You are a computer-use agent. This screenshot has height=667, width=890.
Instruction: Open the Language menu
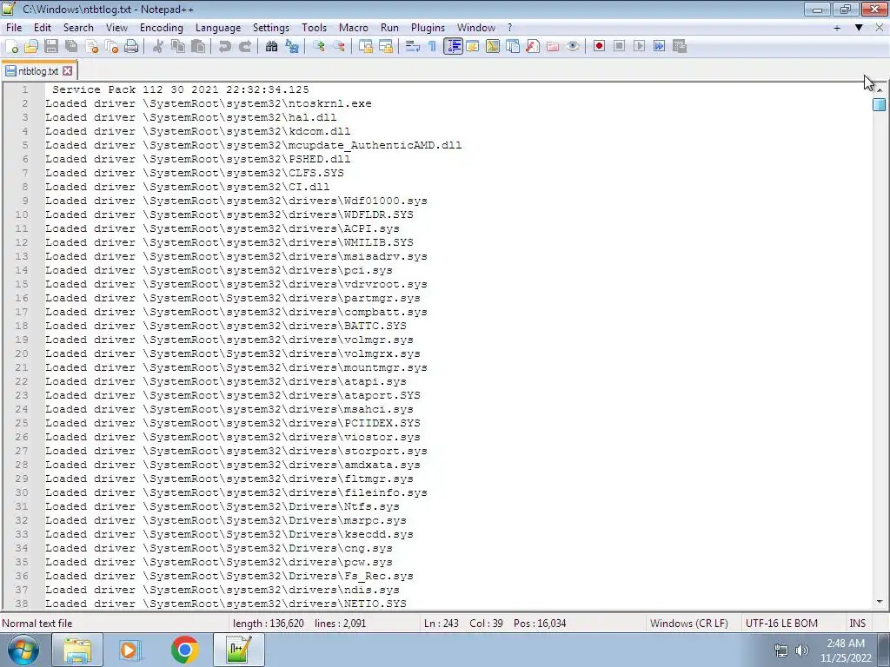coord(218,28)
